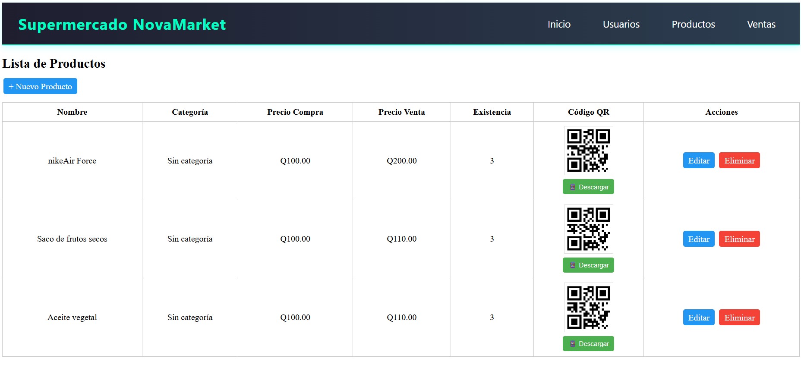Delete the nikeAir Force product
Screen dimensions: 801x374
point(739,160)
